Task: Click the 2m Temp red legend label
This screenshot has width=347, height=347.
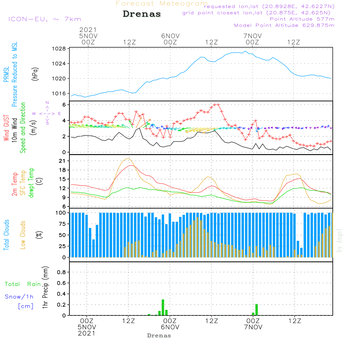Action: (x=14, y=184)
